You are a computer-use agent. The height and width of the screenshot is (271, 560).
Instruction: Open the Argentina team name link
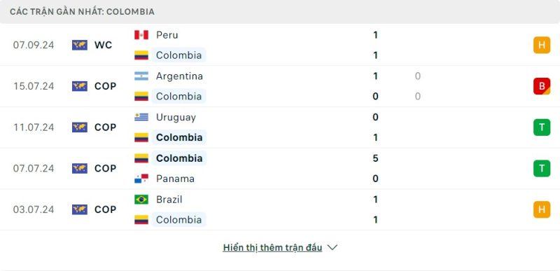coord(179,76)
